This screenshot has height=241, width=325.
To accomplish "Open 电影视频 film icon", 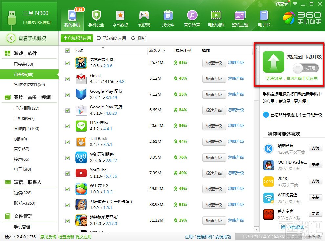I will point(216,15).
